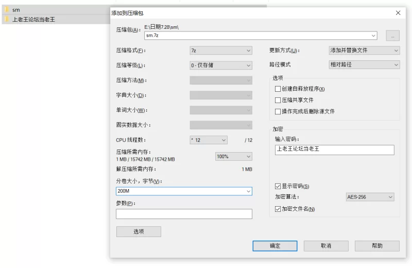Expand the archive name dropdown arrow
Image resolution: width=412 pixels, height=268 pixels.
[x=373, y=36]
